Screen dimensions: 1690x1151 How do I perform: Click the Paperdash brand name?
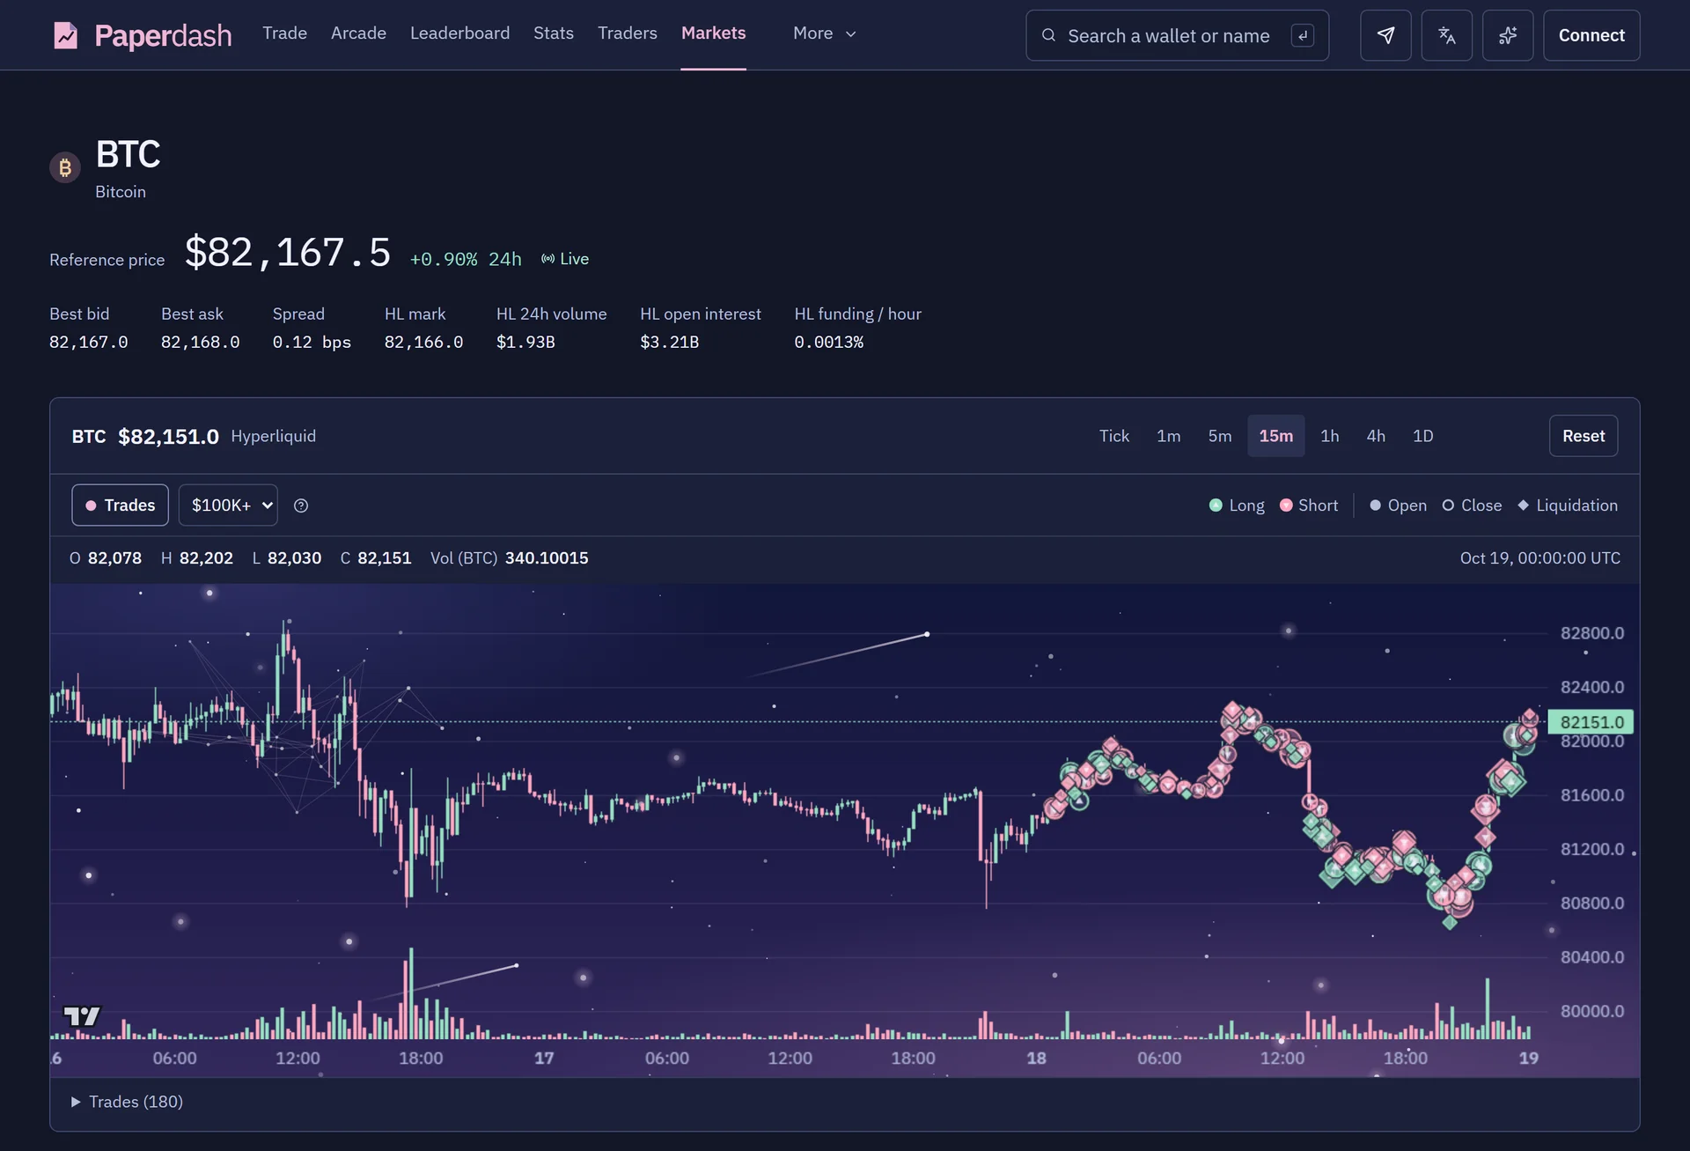pos(163,36)
